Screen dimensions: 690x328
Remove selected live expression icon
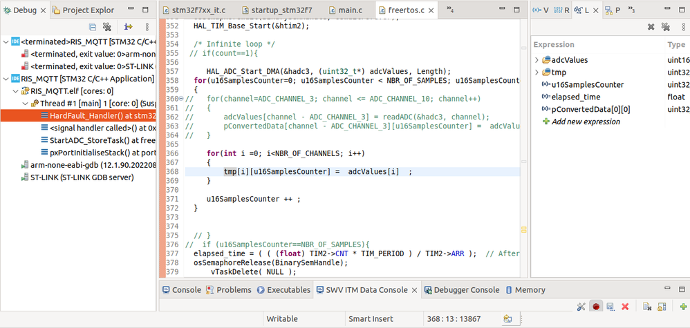point(651,27)
